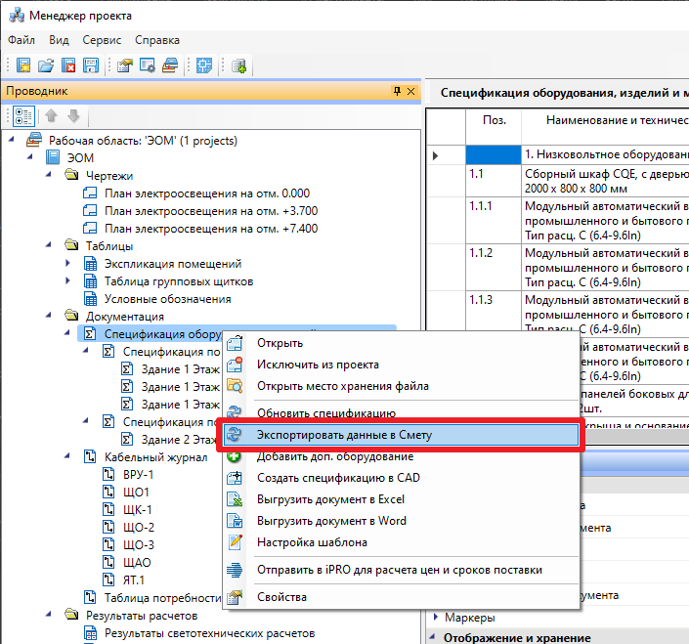Click the blue structure diagram toolbar icon
Viewport: 689px width, 644px height.
[x=204, y=65]
